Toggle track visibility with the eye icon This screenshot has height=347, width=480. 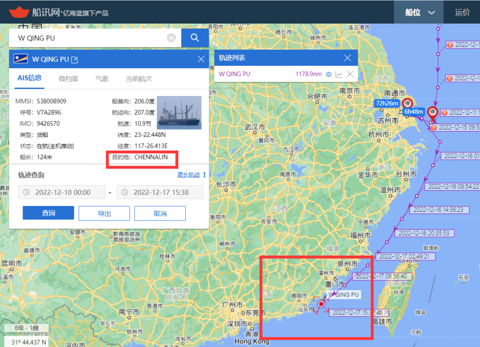[x=329, y=74]
